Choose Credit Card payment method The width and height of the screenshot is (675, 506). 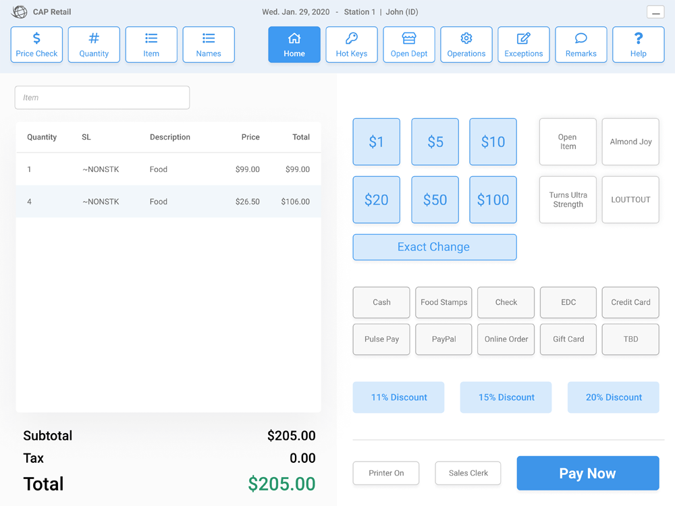(x=630, y=302)
